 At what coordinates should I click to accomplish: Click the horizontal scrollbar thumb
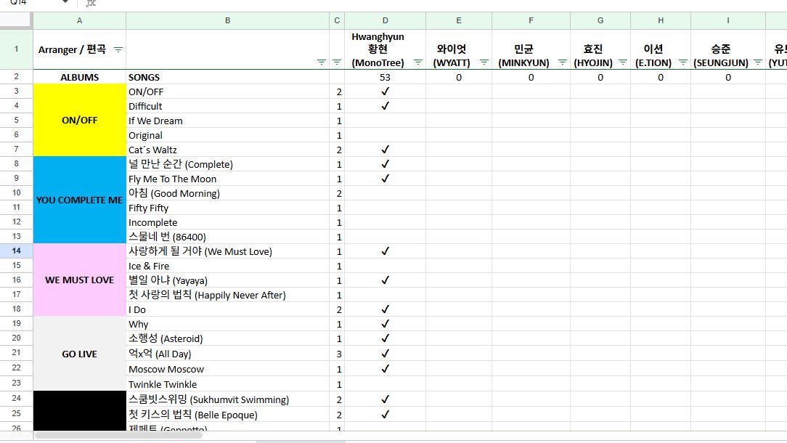point(118,435)
